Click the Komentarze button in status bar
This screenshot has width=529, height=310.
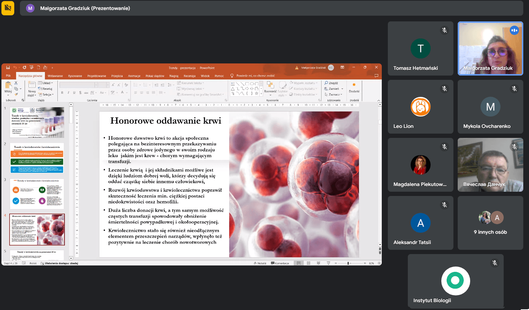pos(280,263)
